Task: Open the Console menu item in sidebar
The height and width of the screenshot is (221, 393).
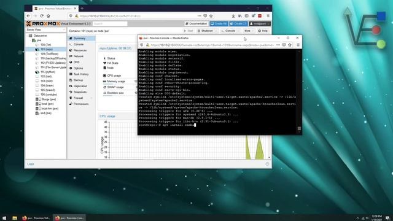Action: pos(81,44)
